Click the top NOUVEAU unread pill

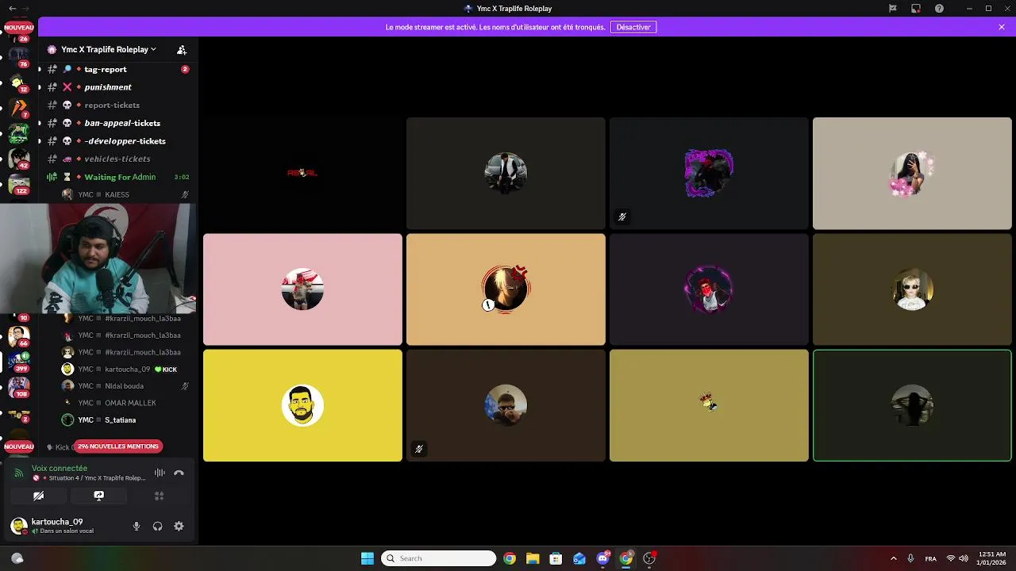[19, 27]
